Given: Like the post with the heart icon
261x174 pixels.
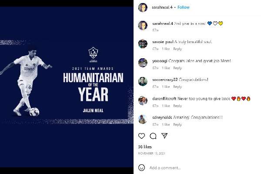Looking at the screenshot, I should coord(141,136).
